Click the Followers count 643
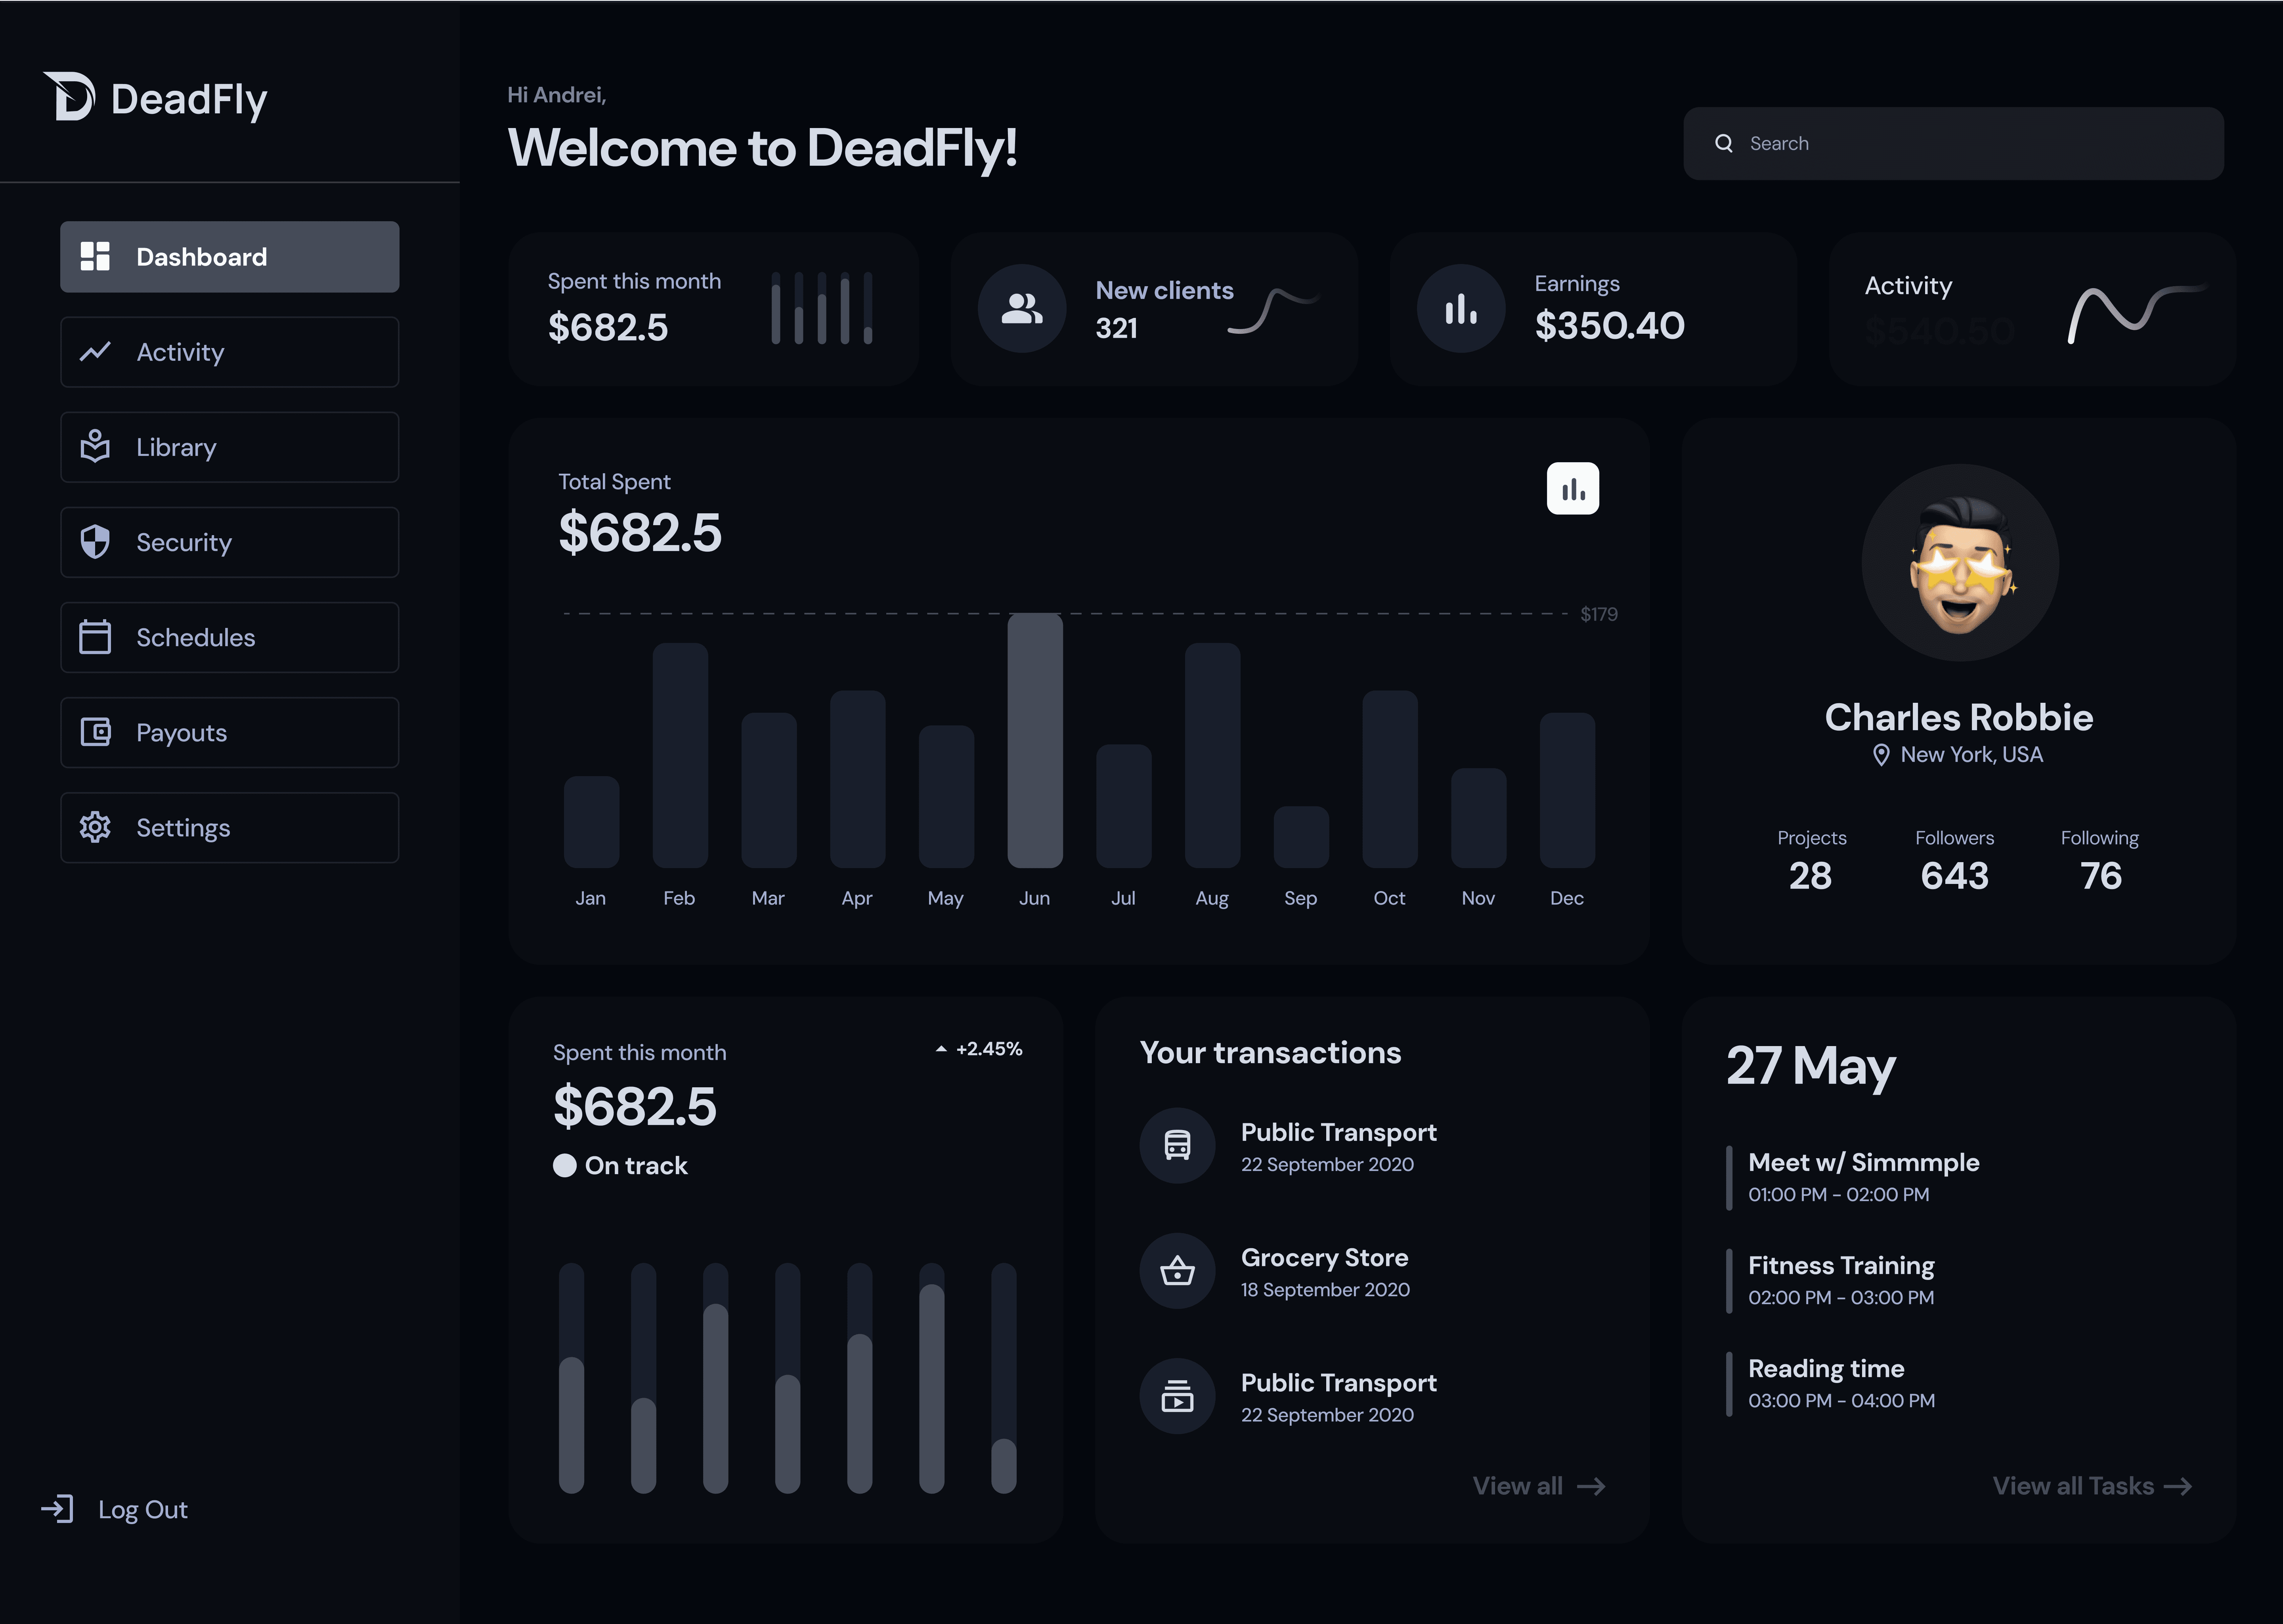Image resolution: width=2283 pixels, height=1624 pixels. (x=1954, y=876)
